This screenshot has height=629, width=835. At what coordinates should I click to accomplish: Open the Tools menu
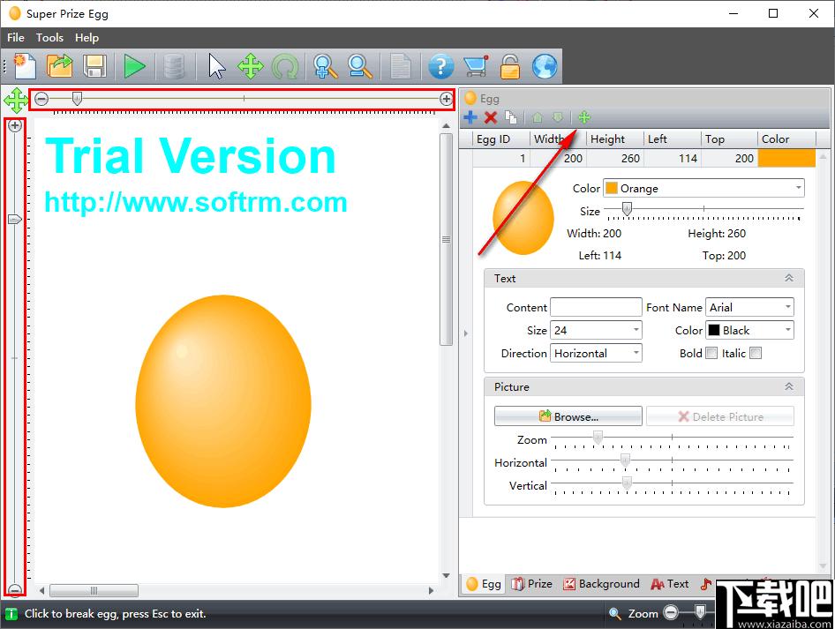pos(49,38)
